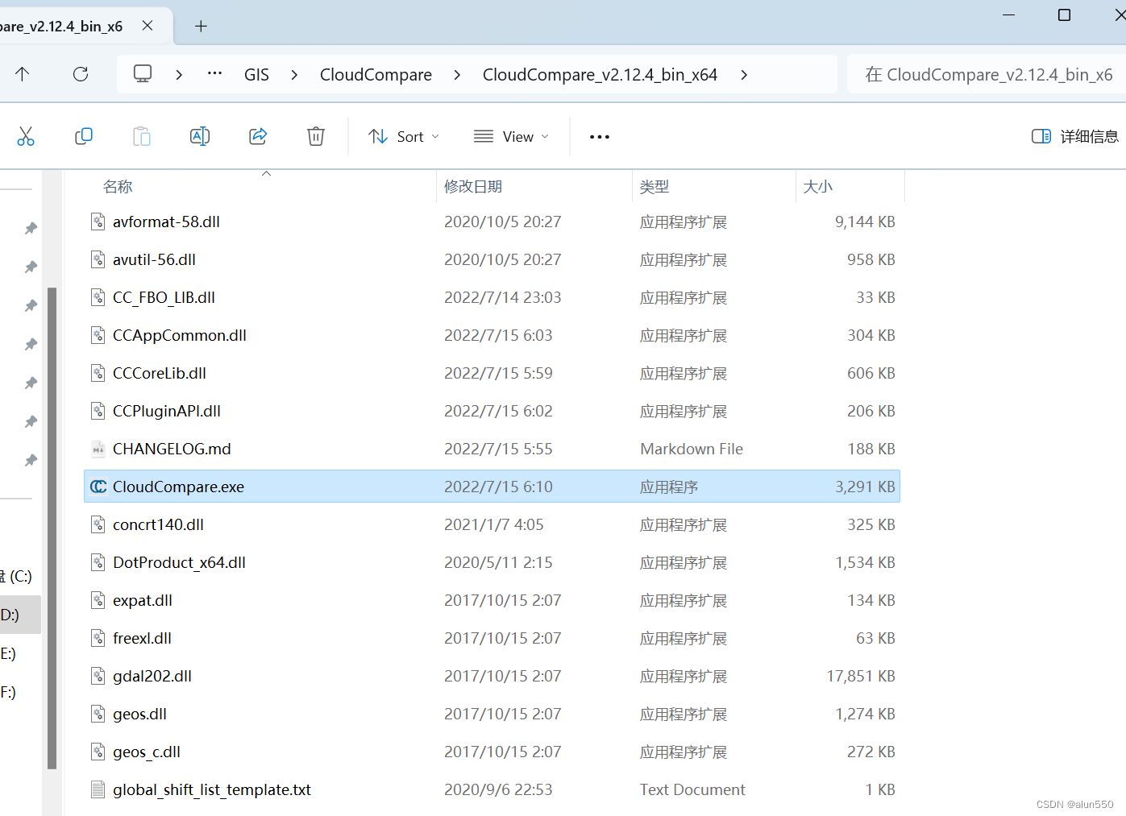The height and width of the screenshot is (816, 1126).
Task: Select freexl.dll file
Action: [x=492, y=638]
